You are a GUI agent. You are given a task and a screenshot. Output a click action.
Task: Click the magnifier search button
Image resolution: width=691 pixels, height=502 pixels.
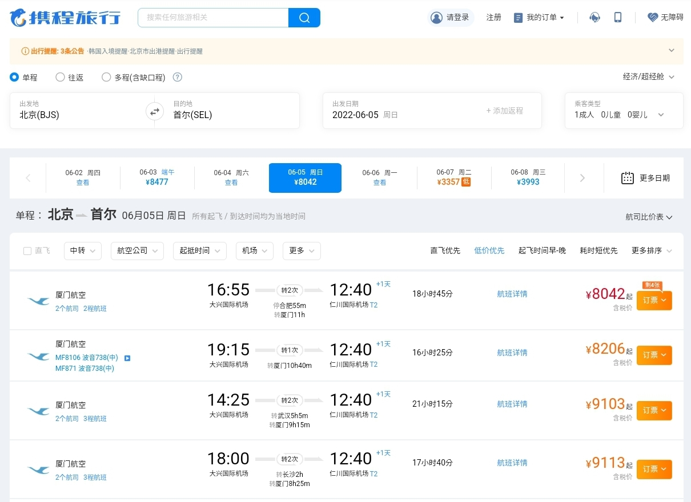(304, 18)
